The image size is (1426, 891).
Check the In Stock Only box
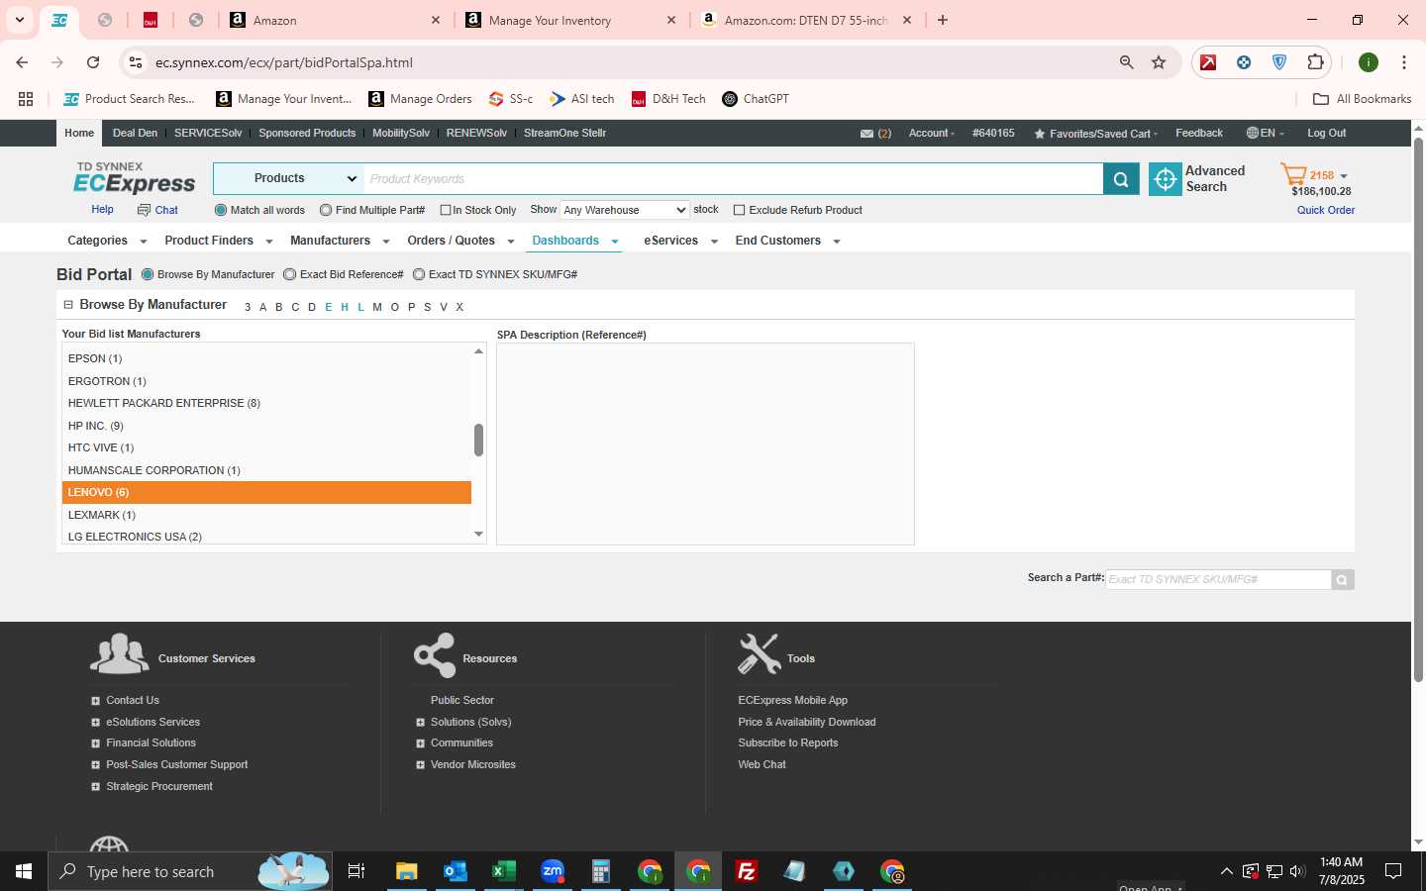click(446, 210)
